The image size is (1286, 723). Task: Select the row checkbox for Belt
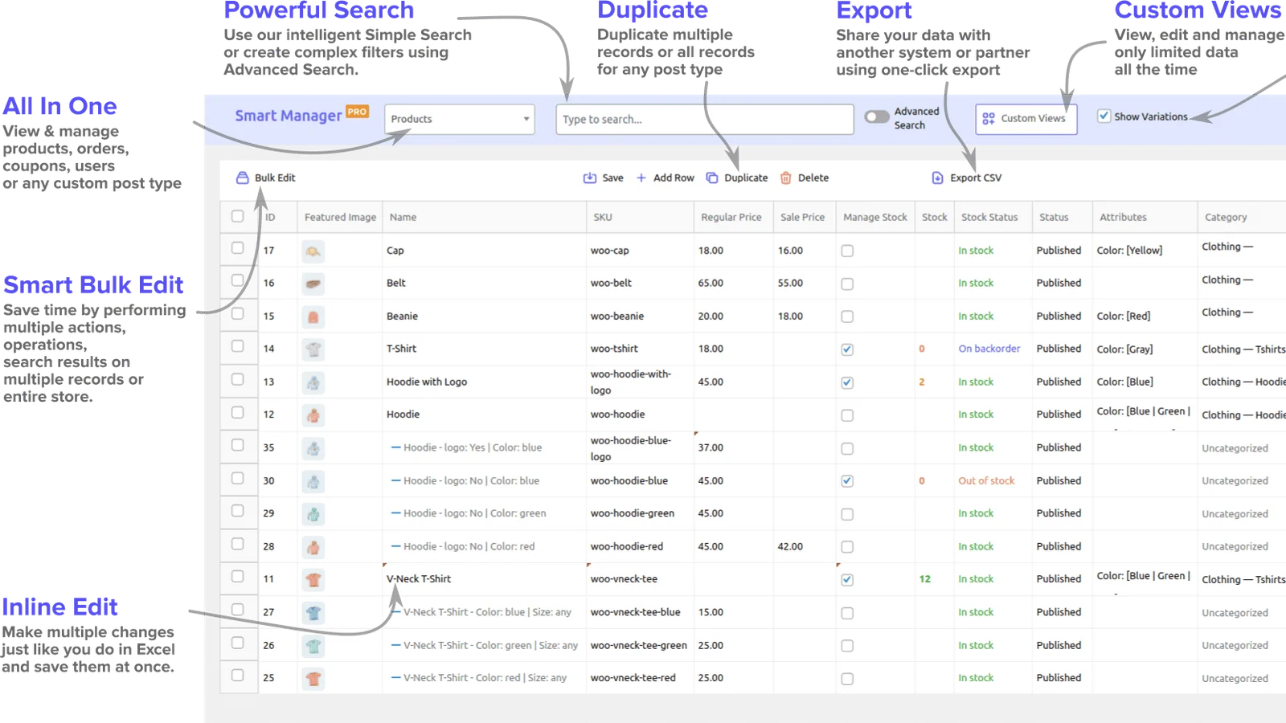click(x=237, y=280)
